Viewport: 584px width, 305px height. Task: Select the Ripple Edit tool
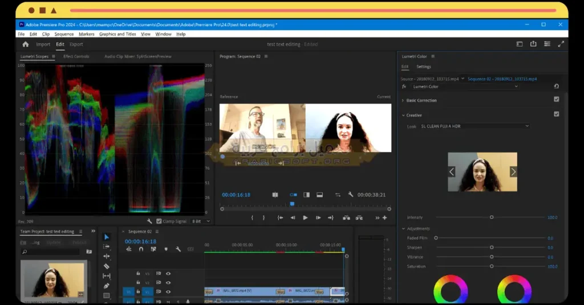(107, 256)
